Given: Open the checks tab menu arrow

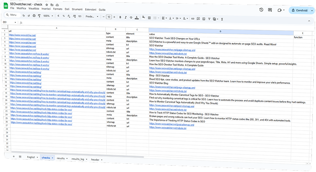Looking at the screenshot, I should [52, 158].
